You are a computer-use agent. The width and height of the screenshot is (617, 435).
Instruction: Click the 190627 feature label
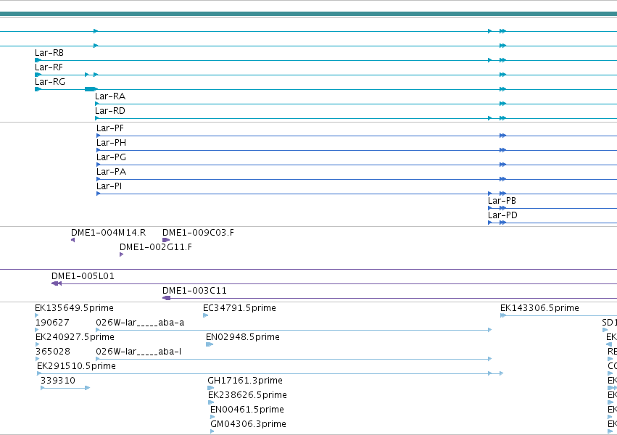click(52, 323)
